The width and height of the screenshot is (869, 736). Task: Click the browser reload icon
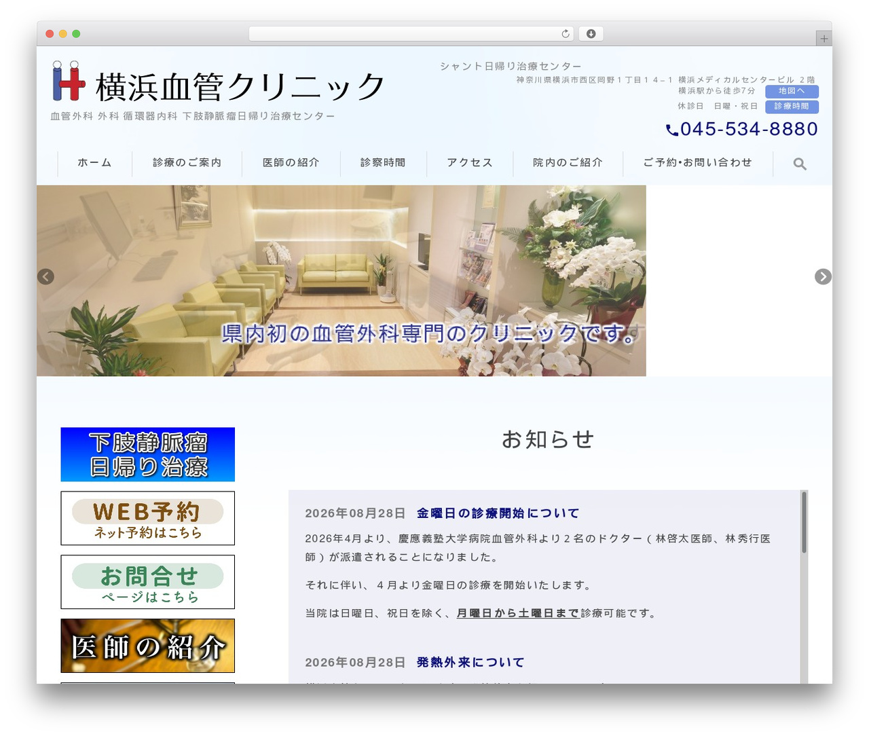[566, 33]
